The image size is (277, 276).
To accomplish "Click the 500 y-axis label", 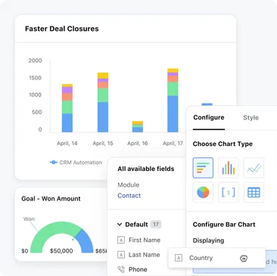I will (x=36, y=112).
